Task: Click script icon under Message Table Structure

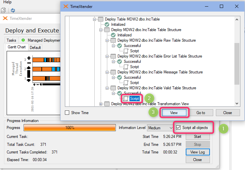Action: (x=126, y=83)
